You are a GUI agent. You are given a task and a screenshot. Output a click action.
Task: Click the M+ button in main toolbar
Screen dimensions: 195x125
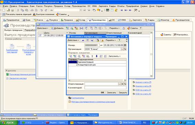(x=126, y=10)
